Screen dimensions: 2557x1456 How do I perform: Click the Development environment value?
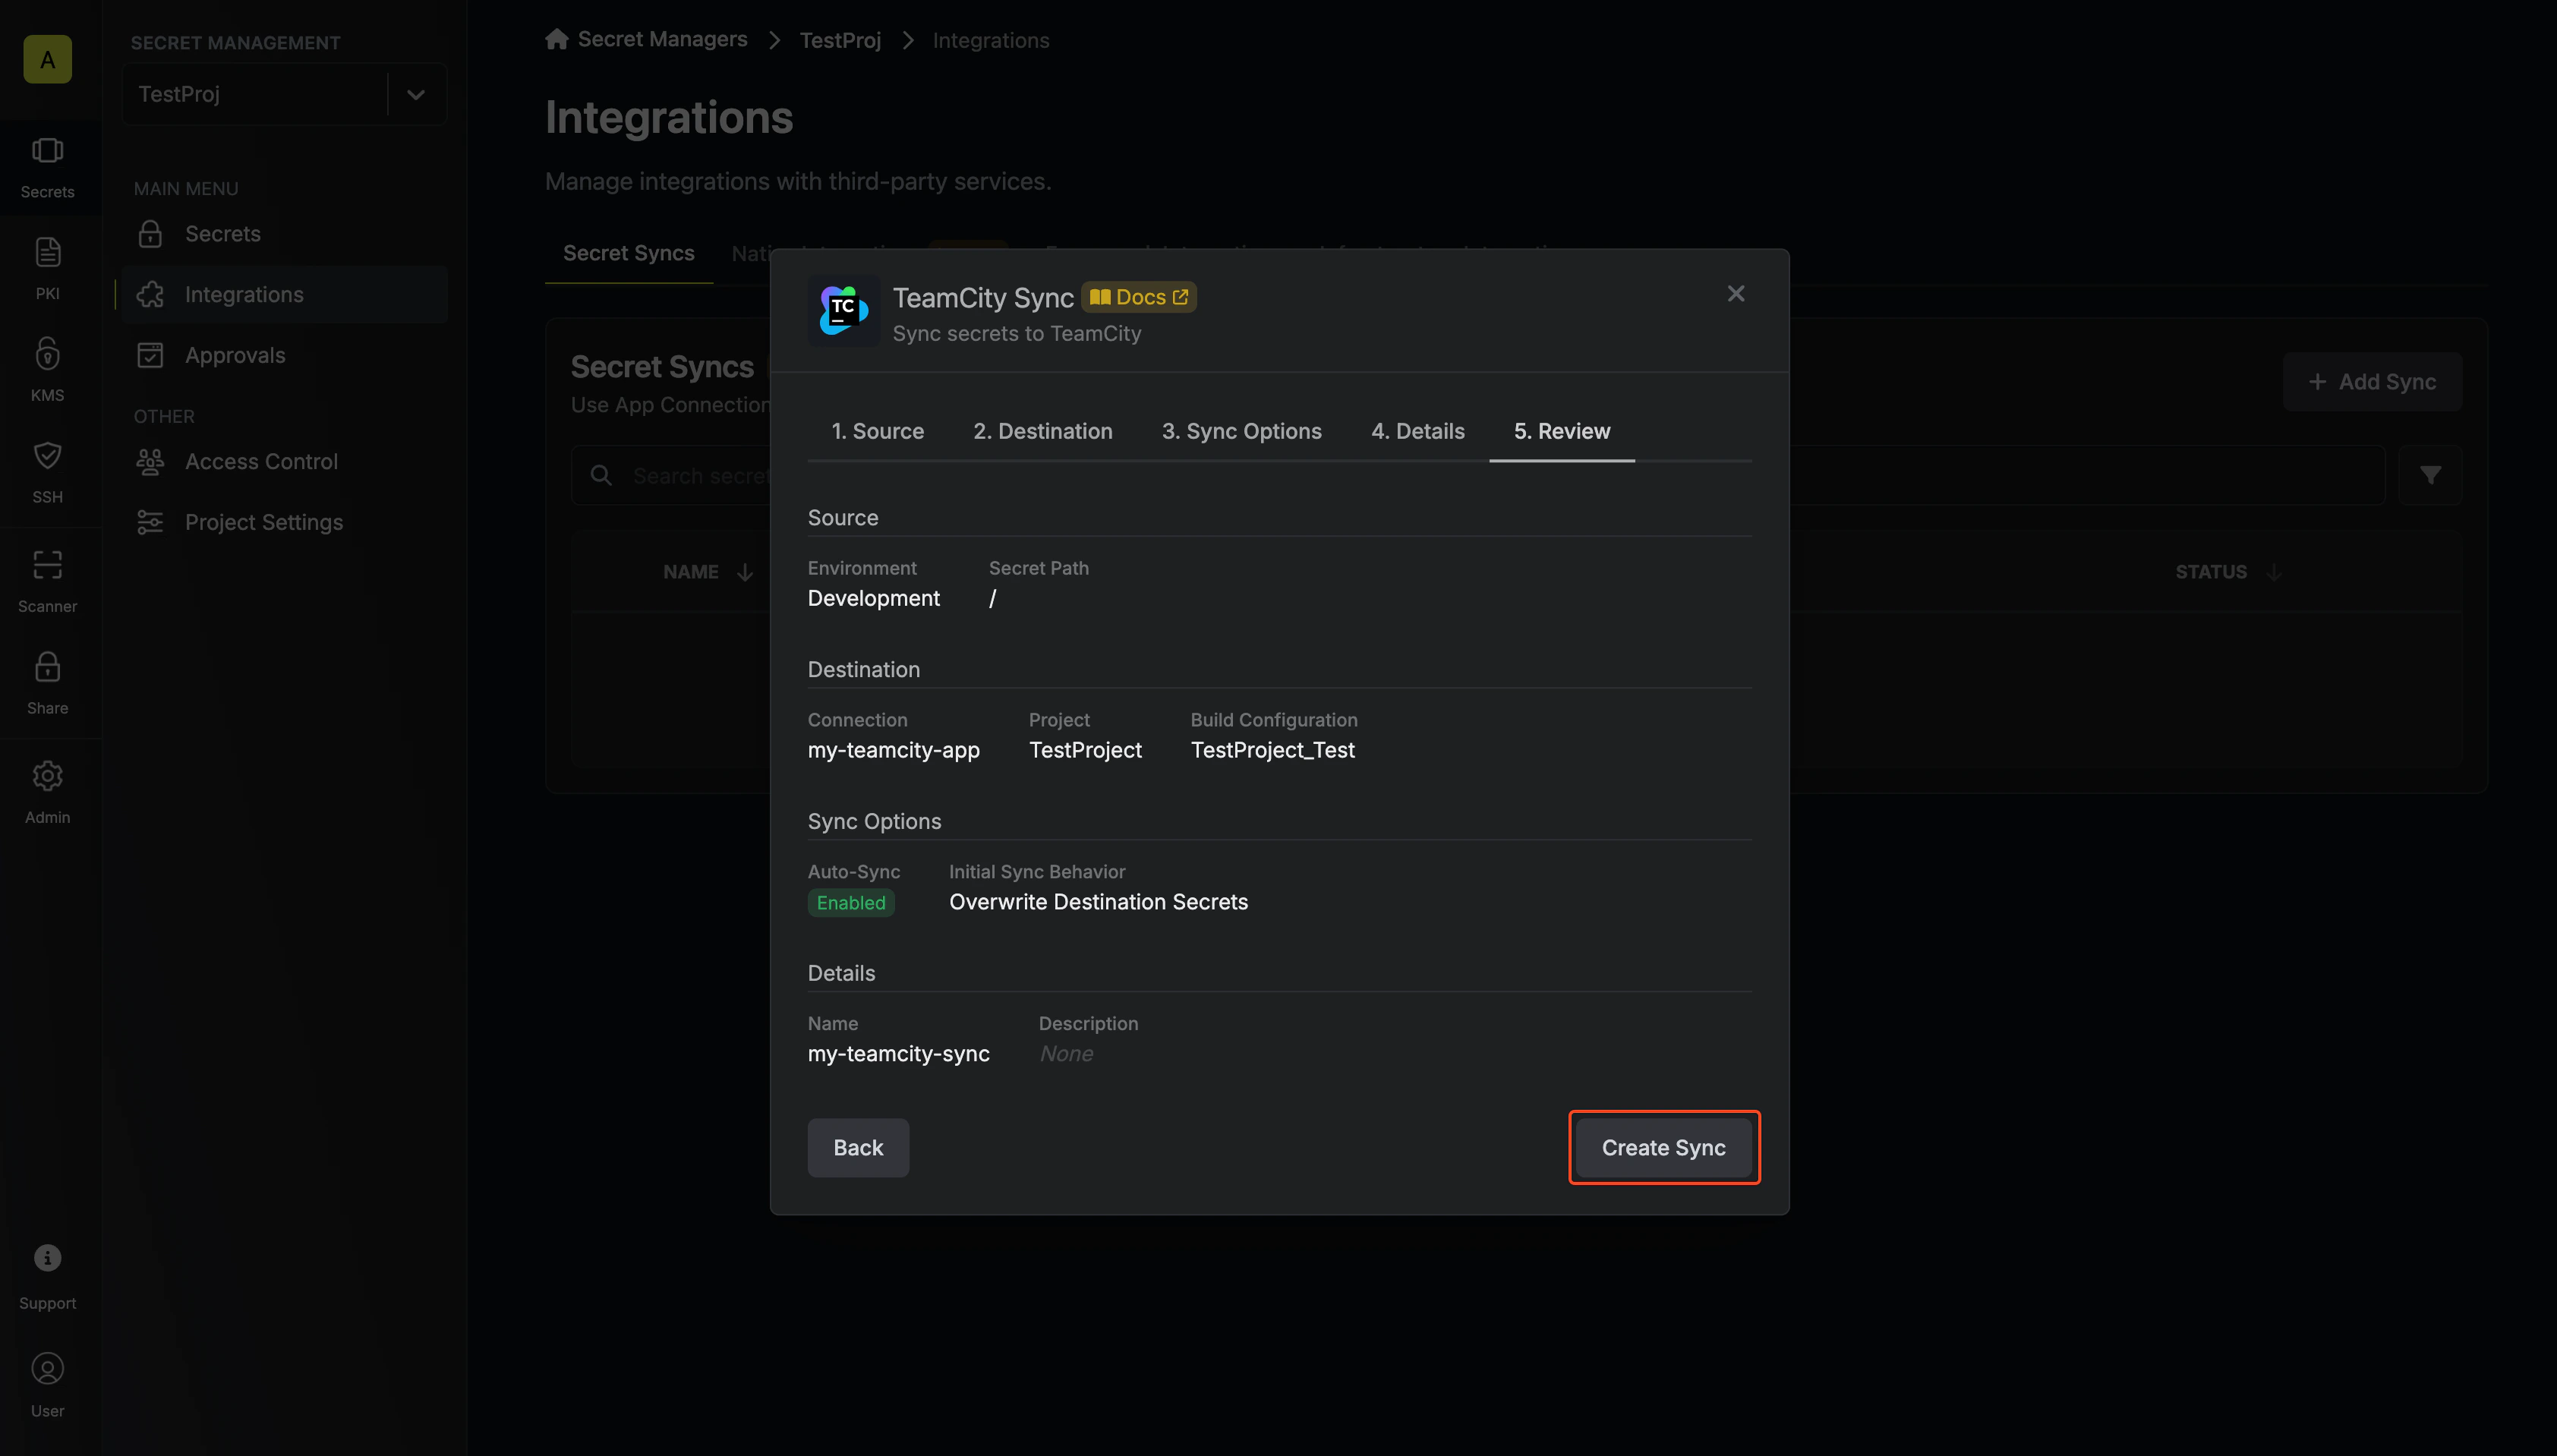tap(874, 598)
